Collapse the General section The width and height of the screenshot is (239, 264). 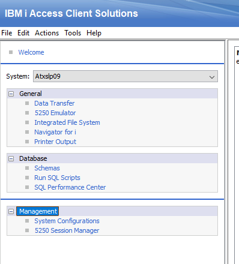11,94
